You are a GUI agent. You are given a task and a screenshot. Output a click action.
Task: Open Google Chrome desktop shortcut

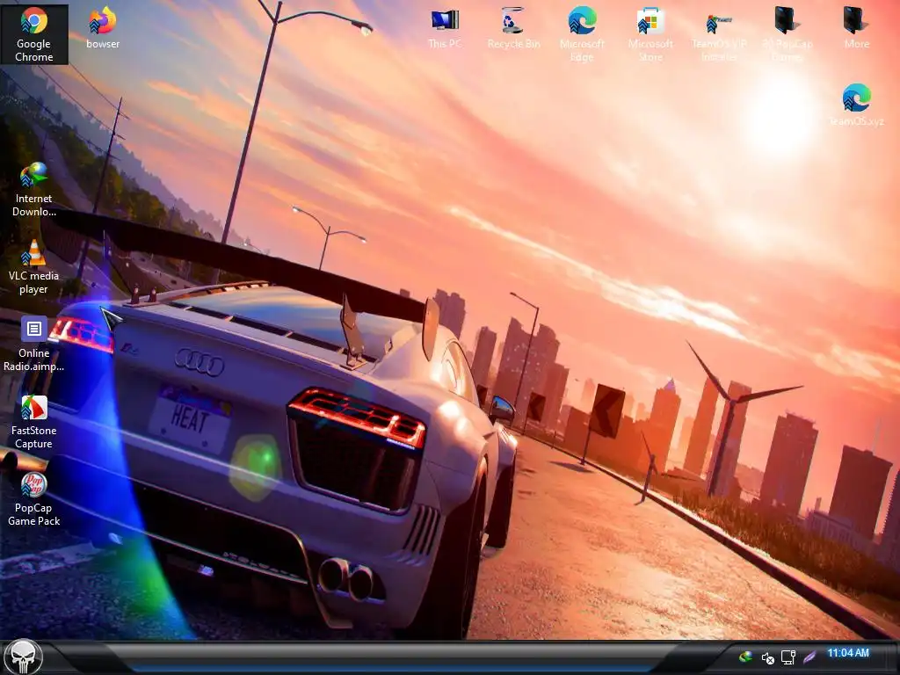pyautogui.click(x=34, y=34)
